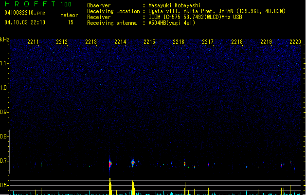Image resolution: width=306 pixels, height=195 pixels.
Task: Click the time marker 2219
Action: pos(266,42)
